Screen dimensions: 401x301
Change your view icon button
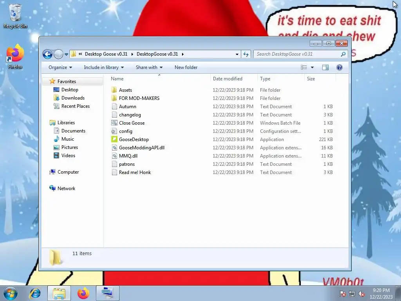point(303,67)
